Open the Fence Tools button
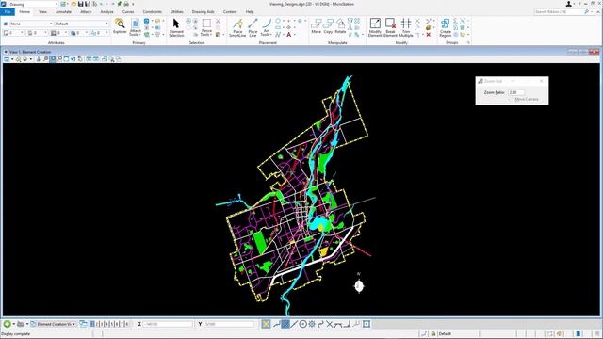This screenshot has width=603, height=339. pos(206,27)
